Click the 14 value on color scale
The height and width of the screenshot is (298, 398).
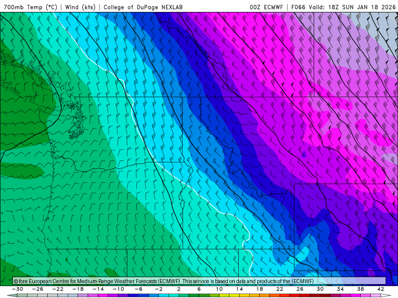tap(239, 289)
